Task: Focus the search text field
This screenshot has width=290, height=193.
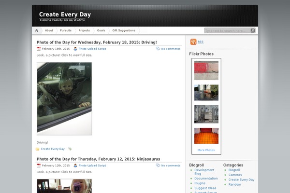Action: (x=228, y=31)
